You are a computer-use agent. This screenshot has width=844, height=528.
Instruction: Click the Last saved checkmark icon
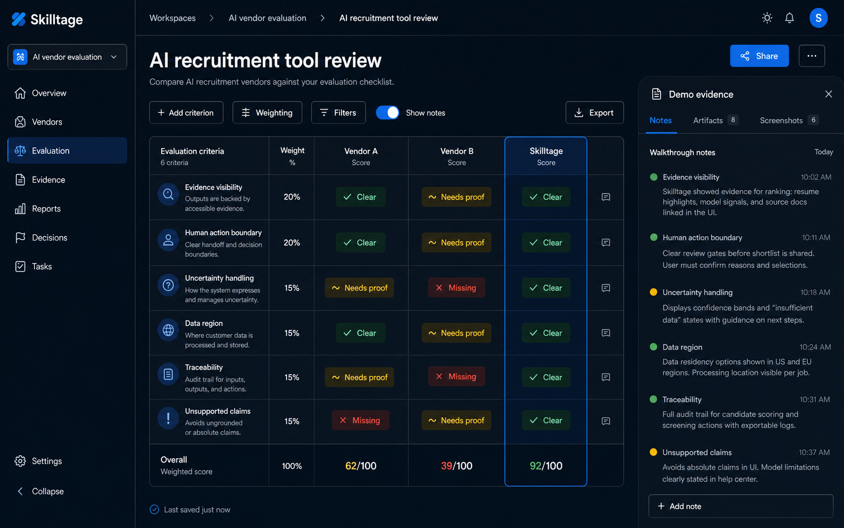154,509
